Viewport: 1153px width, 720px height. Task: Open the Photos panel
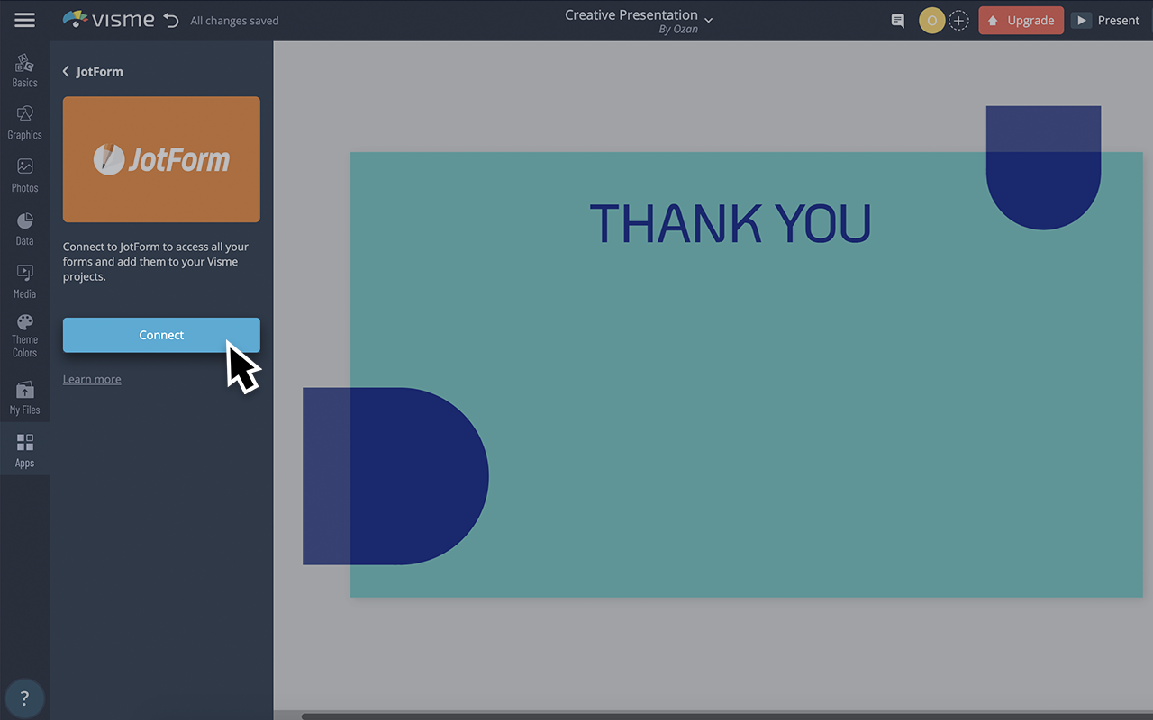(x=24, y=175)
